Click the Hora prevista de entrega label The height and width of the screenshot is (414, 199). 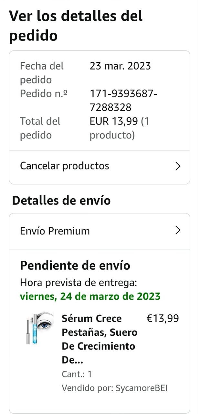(79, 283)
